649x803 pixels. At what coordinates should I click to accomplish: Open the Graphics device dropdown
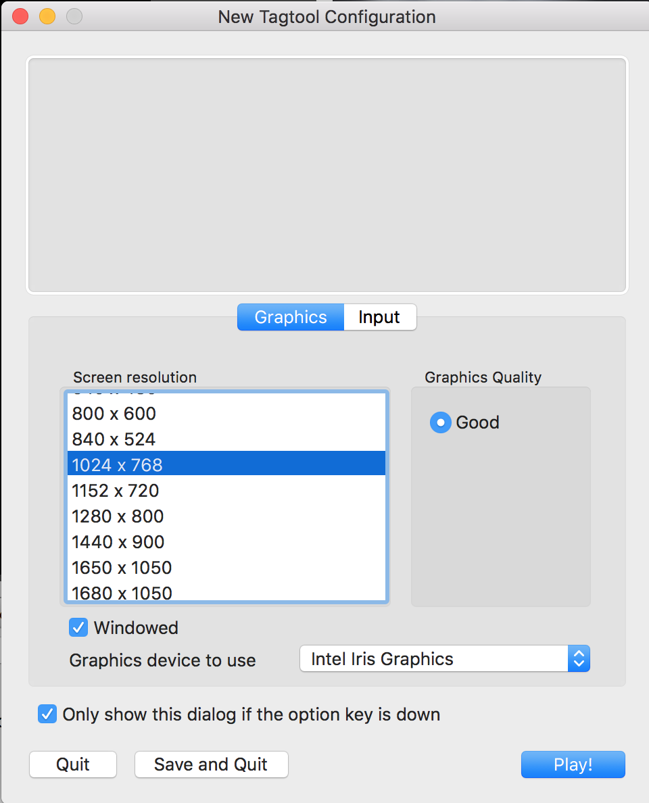pos(433,659)
